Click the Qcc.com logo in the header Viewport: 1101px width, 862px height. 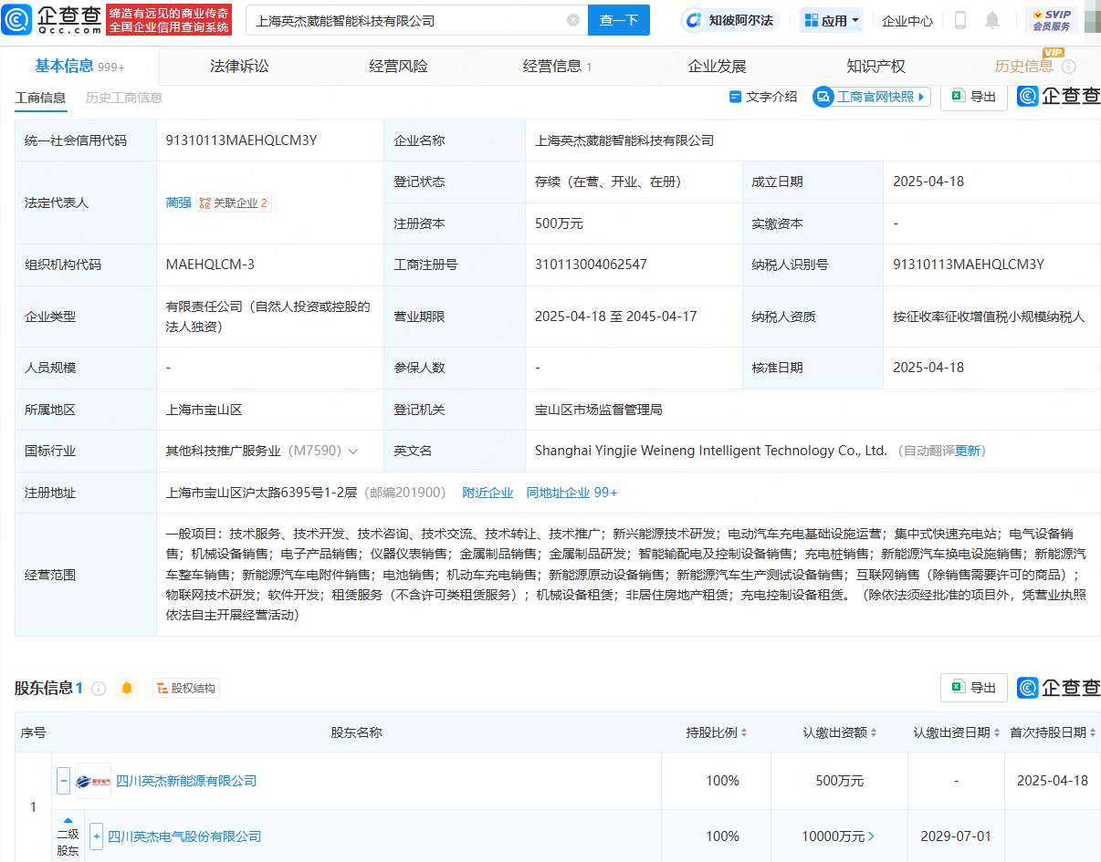point(51,19)
